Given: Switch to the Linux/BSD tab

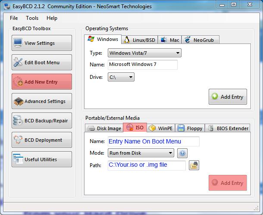Looking at the screenshot, I should (x=140, y=40).
